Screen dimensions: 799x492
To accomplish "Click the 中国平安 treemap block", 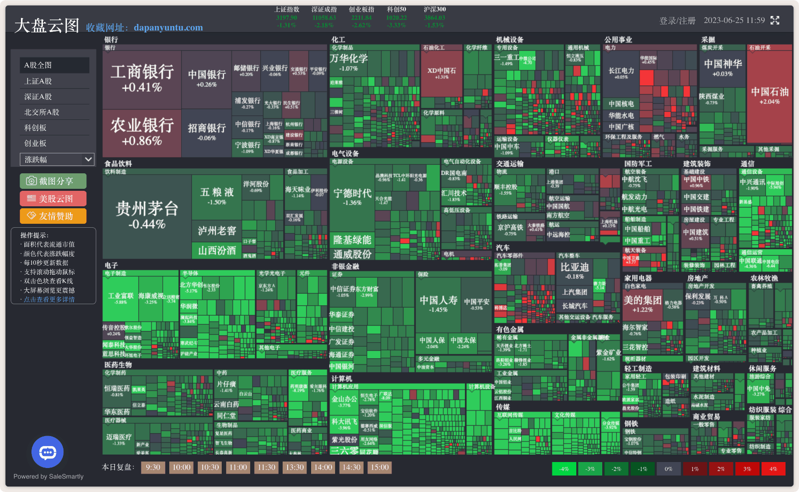I will coord(476,304).
